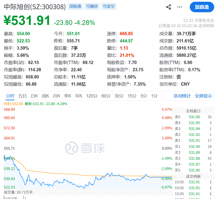217x199 pixels.
Task: Click the 加自选 button to add stock
Action: coord(202,7)
